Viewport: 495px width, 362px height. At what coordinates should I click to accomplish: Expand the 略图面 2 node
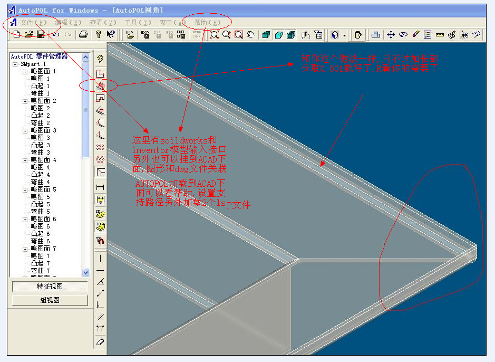coord(25,101)
